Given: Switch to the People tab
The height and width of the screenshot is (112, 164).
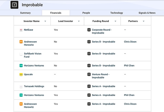Looking at the screenshot, I should point(86,13).
